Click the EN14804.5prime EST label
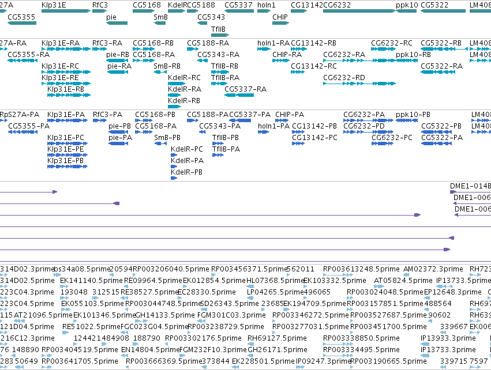This screenshot has width=491, height=370. pos(151,350)
